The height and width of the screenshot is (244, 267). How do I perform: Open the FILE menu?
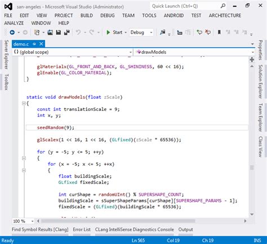click(x=8, y=15)
